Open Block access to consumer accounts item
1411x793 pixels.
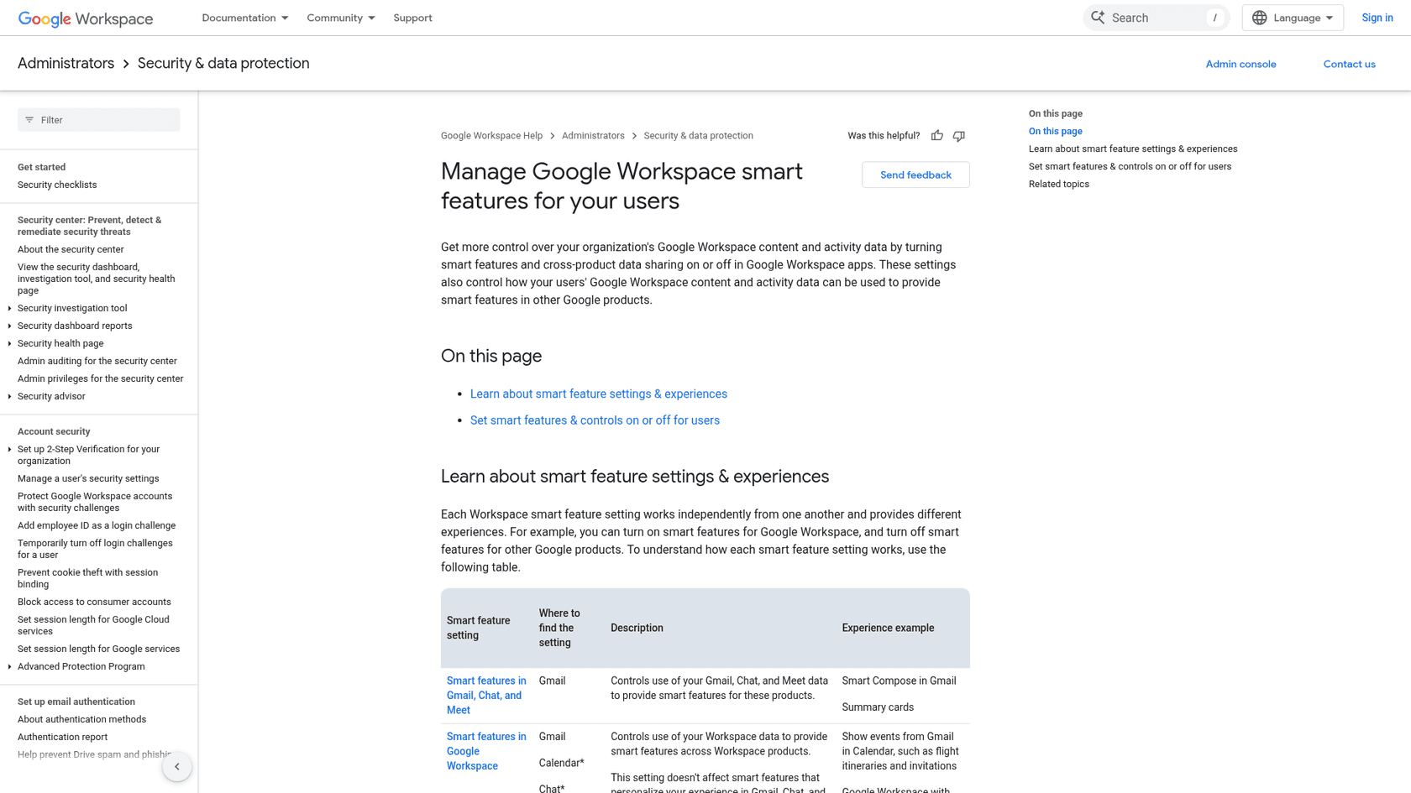(x=94, y=602)
